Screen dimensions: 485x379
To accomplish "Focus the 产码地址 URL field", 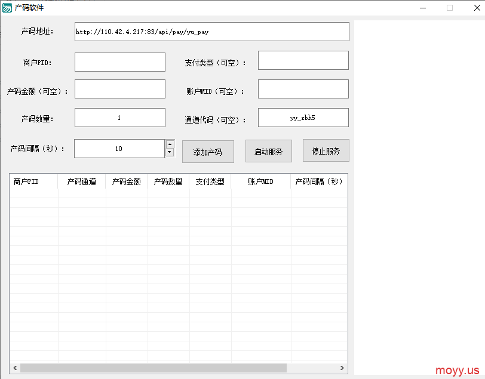I will (211, 32).
